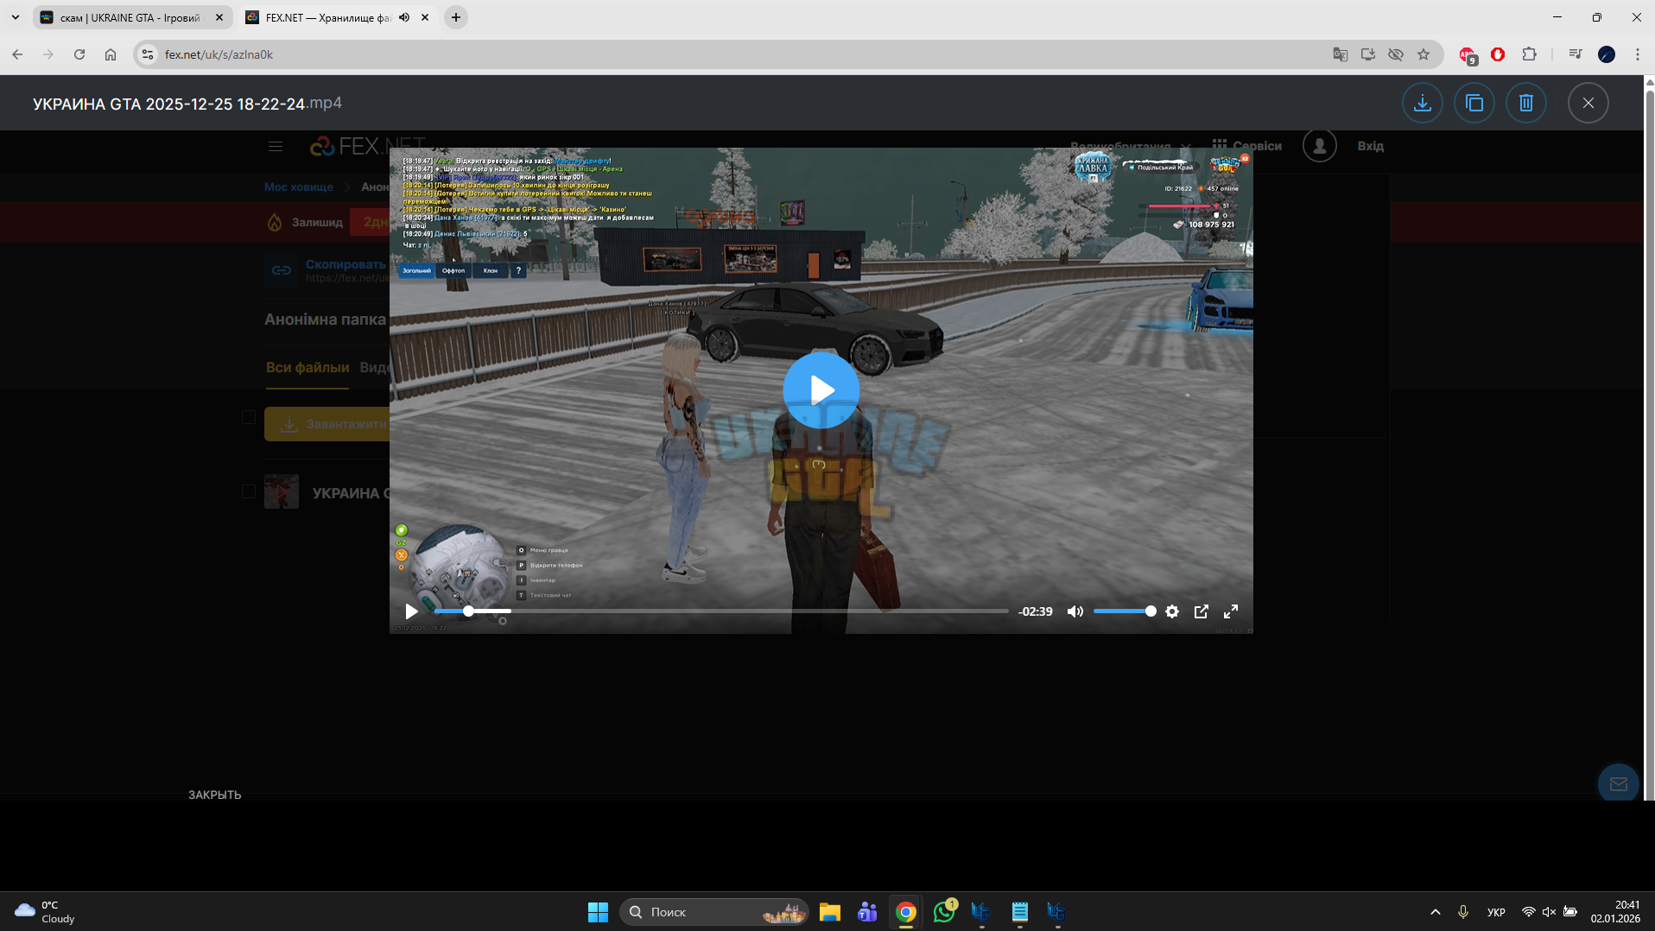Reload the current page
This screenshot has width=1655, height=931.
coord(79,54)
